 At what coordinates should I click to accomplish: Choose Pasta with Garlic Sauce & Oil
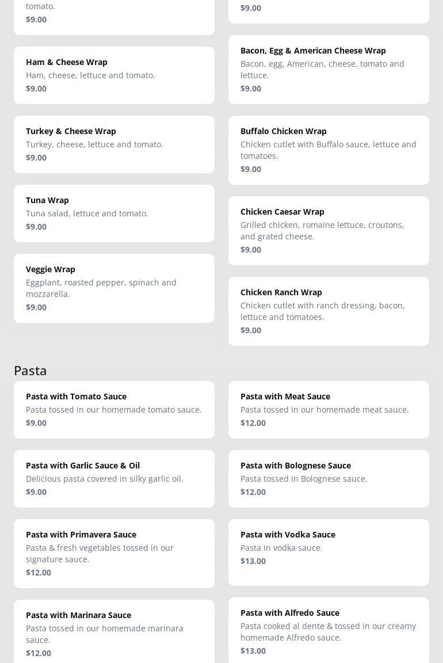114,478
